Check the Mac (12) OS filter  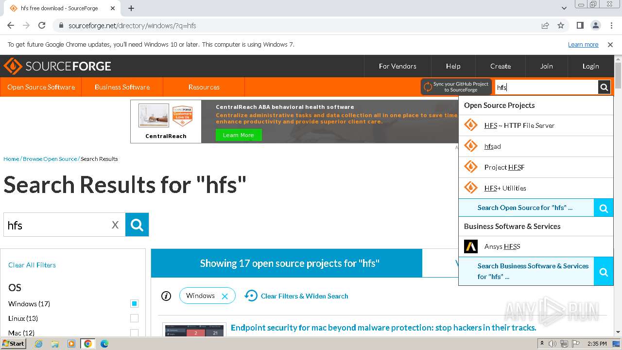tap(134, 333)
